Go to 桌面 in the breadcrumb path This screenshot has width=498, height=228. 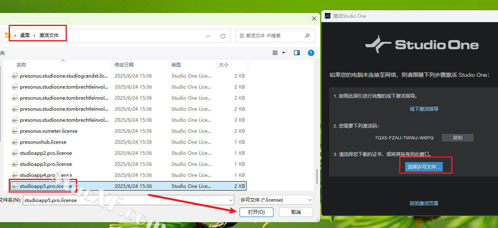[x=25, y=35]
